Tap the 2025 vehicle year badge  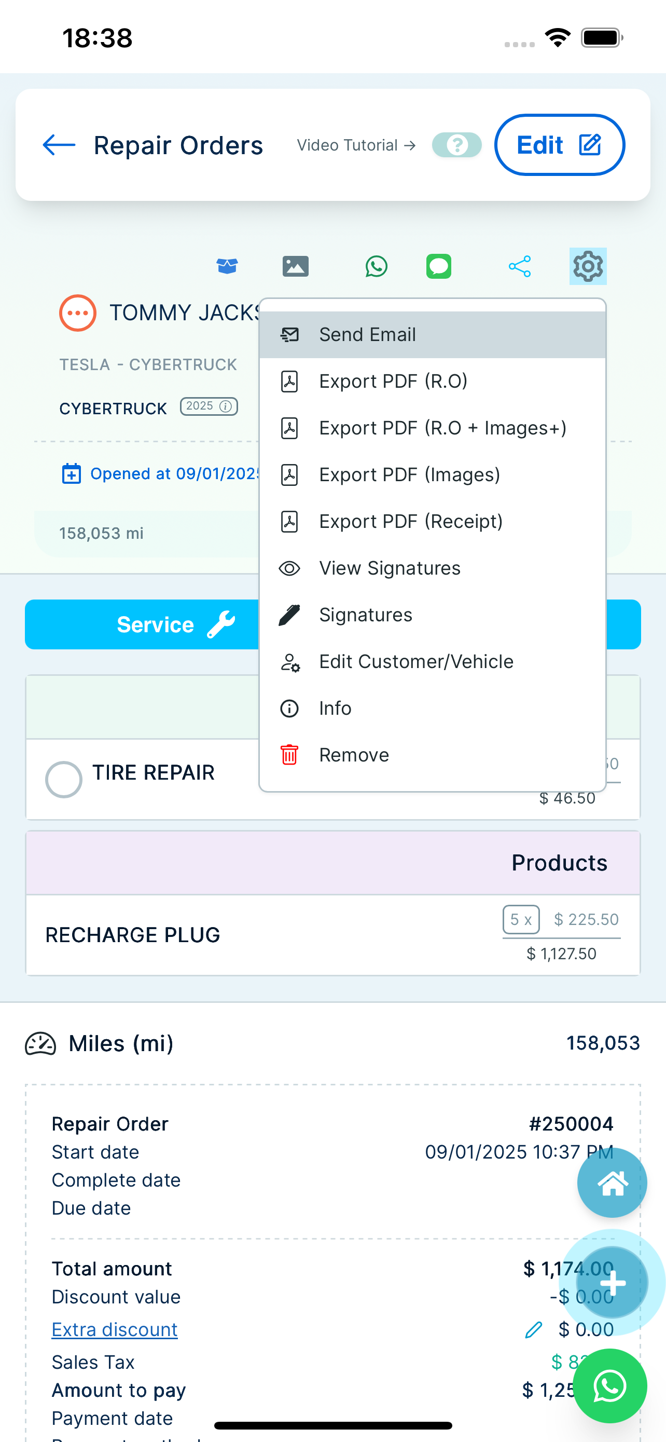pos(209,406)
